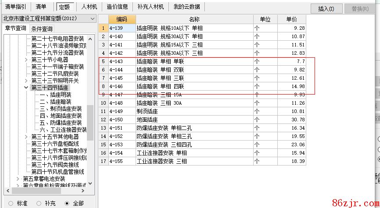The height and width of the screenshot is (208, 380).
Task: Open the 我的云数据 tab
Action: [186, 7]
